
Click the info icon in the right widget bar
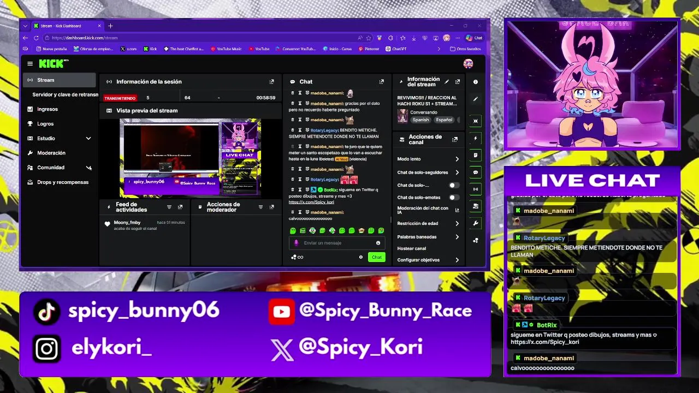(476, 82)
